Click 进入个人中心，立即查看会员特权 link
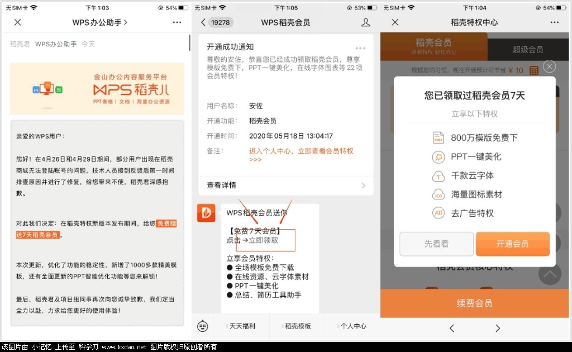572x352 pixels. (x=301, y=155)
